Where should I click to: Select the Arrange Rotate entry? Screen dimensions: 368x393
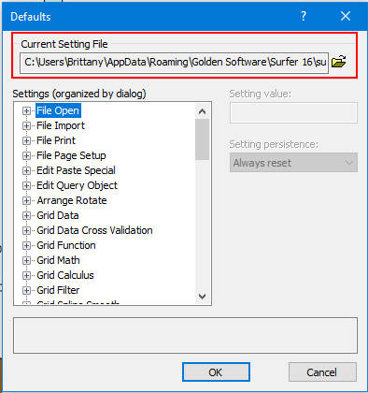[72, 200]
